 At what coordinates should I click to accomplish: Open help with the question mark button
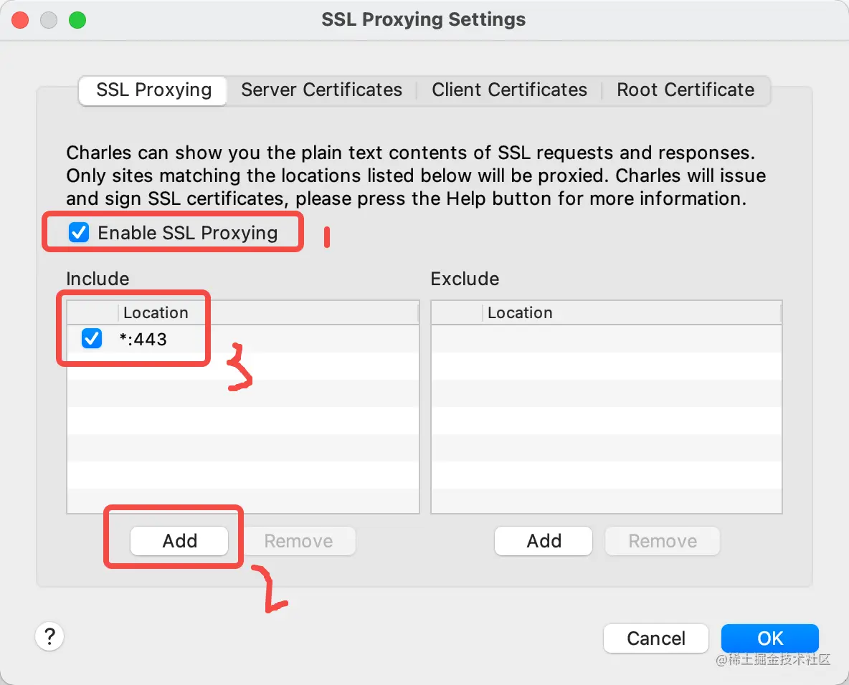[x=49, y=636]
